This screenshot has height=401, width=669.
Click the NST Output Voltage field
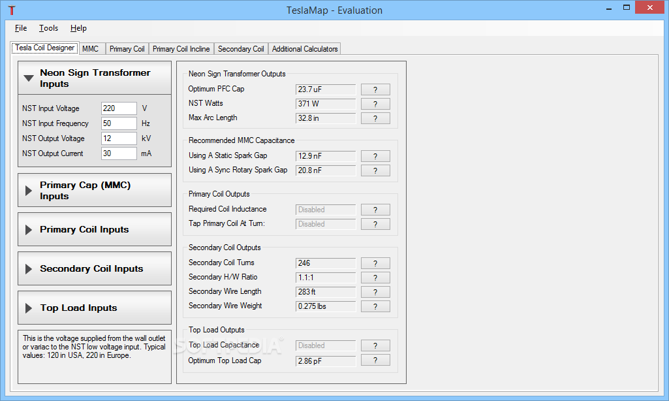point(119,138)
